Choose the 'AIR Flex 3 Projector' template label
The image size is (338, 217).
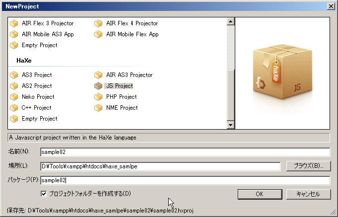point(48,23)
